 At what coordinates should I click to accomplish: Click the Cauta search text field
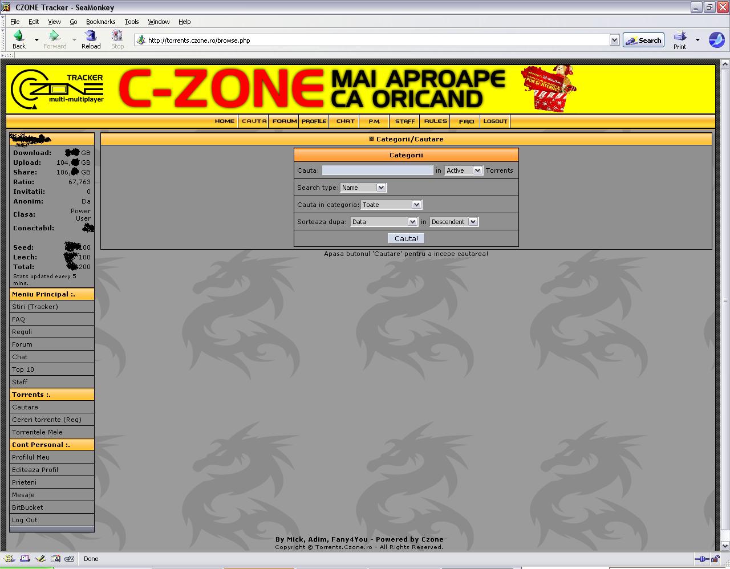click(x=378, y=170)
